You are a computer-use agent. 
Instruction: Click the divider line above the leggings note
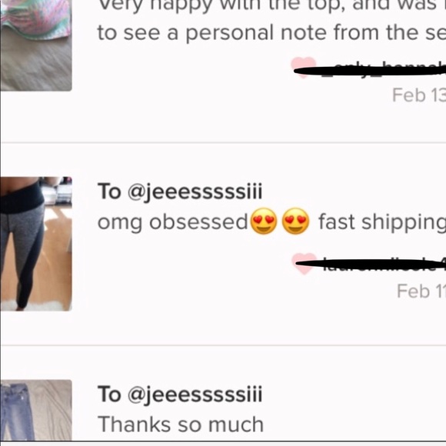click(x=223, y=142)
